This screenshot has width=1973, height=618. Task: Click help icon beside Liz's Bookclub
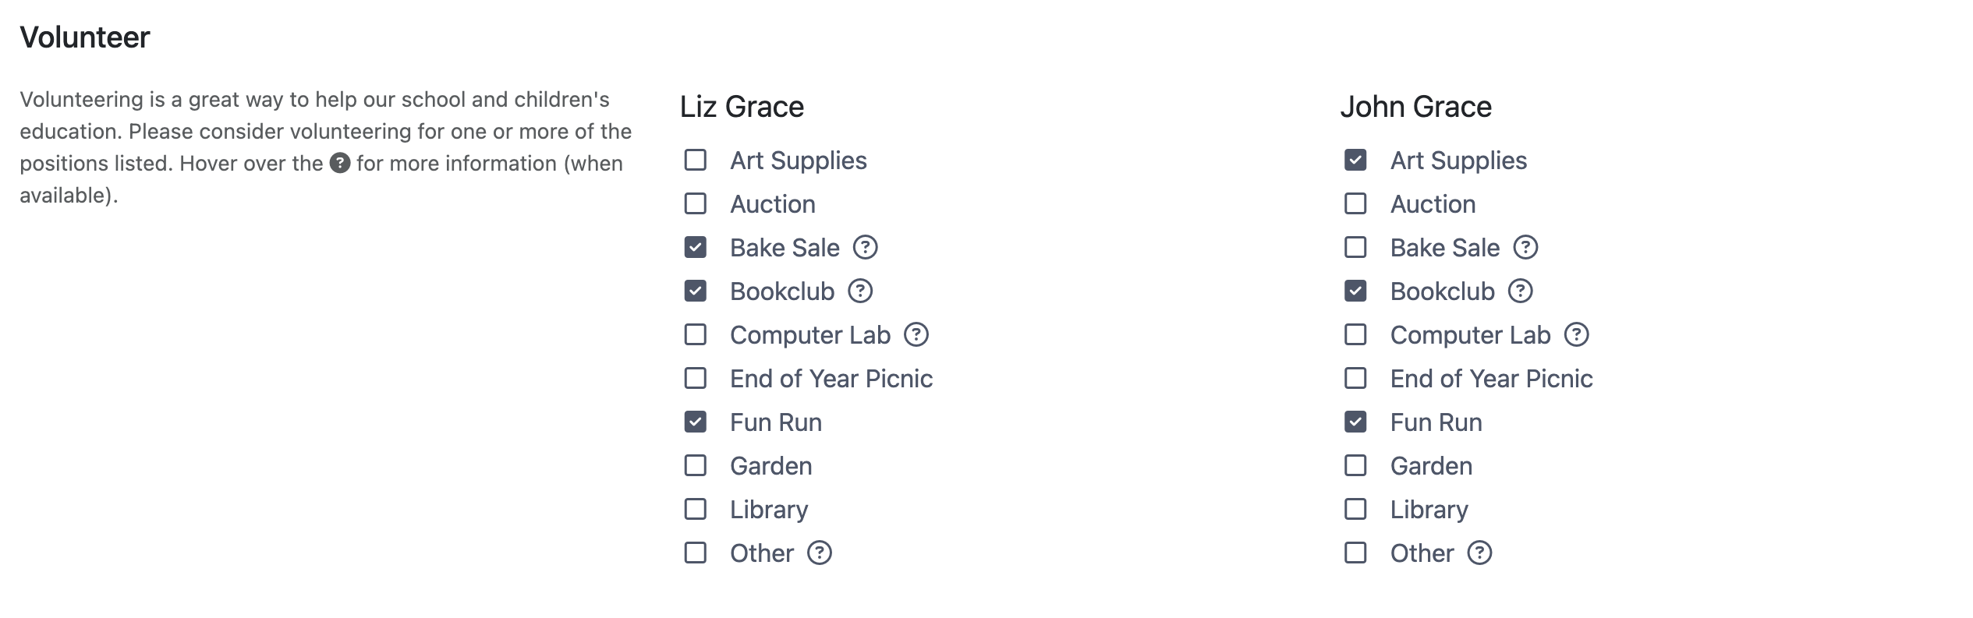860,291
